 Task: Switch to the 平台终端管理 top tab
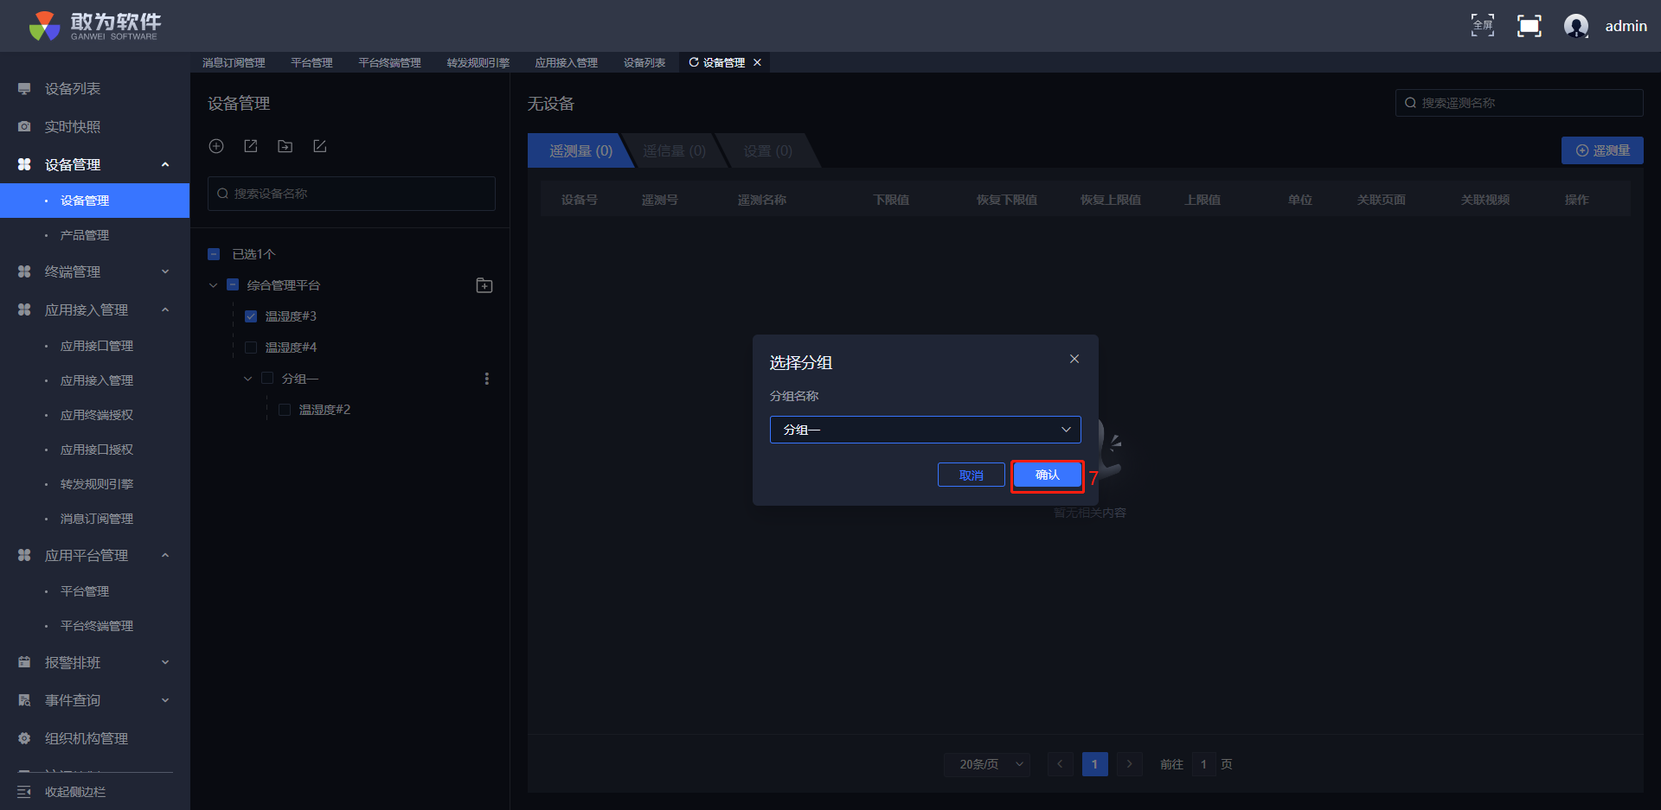point(389,62)
